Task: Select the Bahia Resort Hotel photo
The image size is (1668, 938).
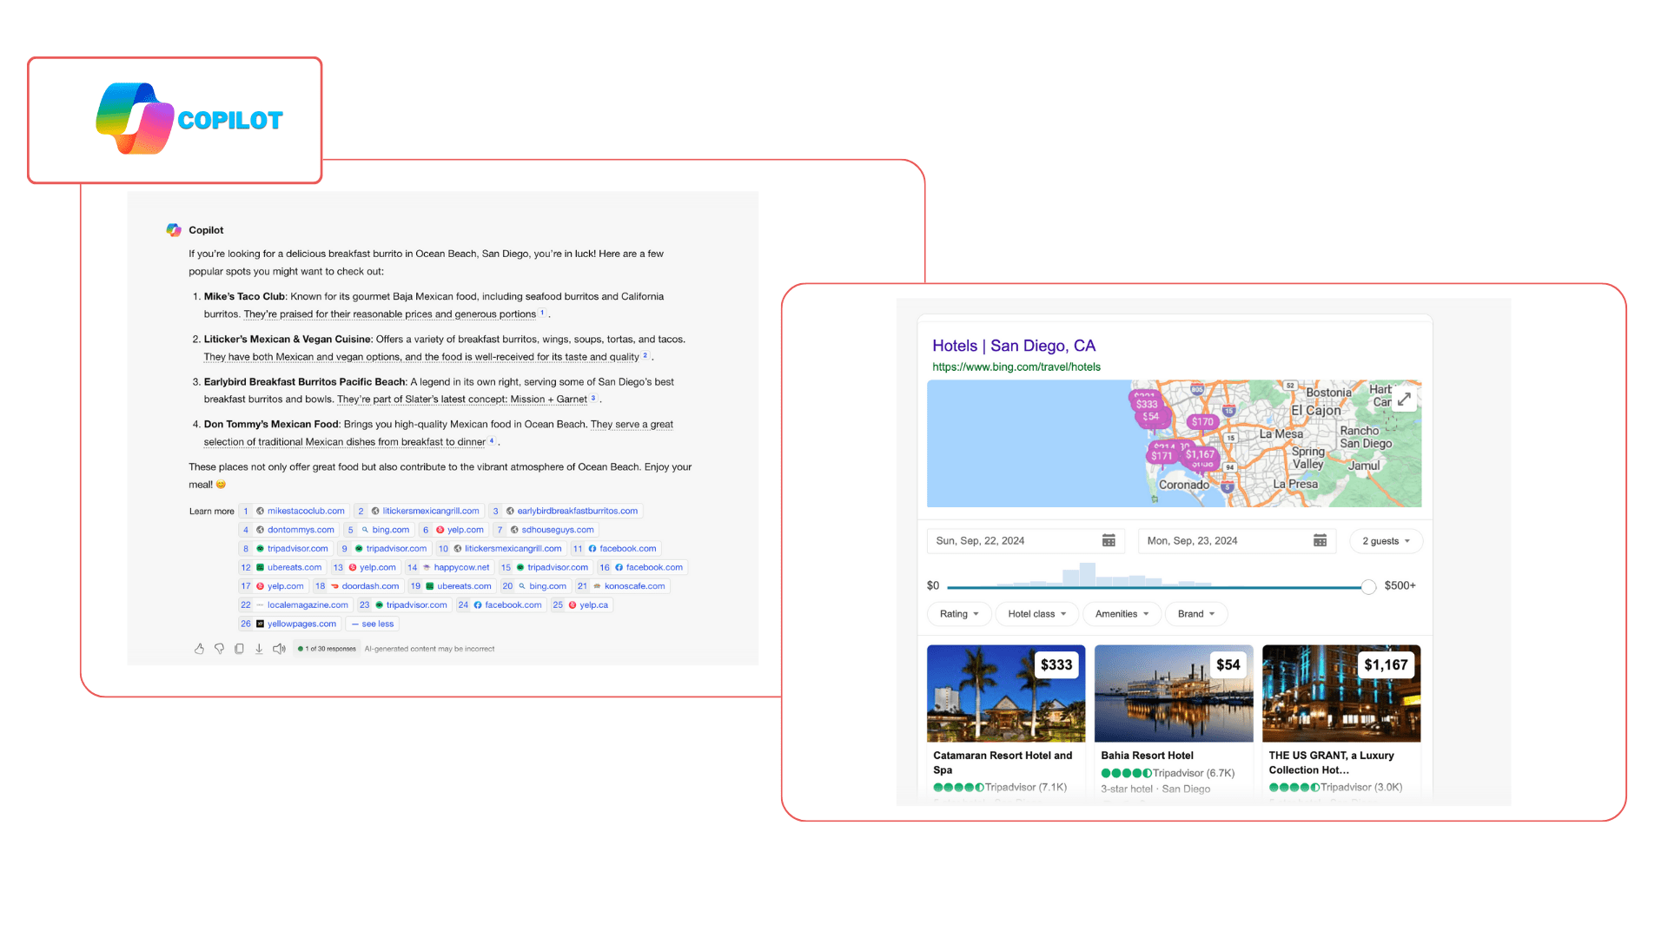Action: pos(1173,693)
